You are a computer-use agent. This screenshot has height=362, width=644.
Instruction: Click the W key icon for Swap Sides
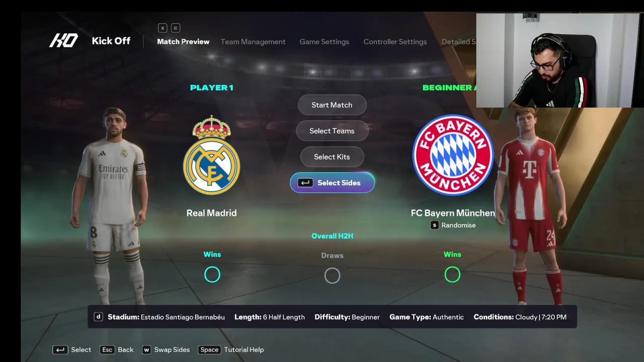point(146,350)
